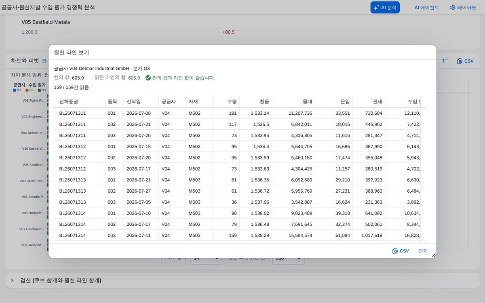The image size is (485, 303).
Task: Click the green check status icon
Action: tap(148, 78)
